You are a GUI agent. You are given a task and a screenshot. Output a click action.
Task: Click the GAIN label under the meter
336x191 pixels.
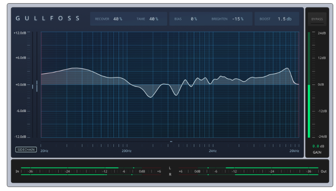pyautogui.click(x=317, y=152)
